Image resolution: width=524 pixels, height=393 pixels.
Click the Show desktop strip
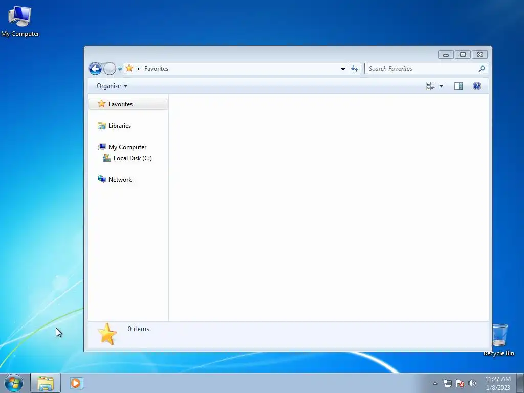[520, 383]
